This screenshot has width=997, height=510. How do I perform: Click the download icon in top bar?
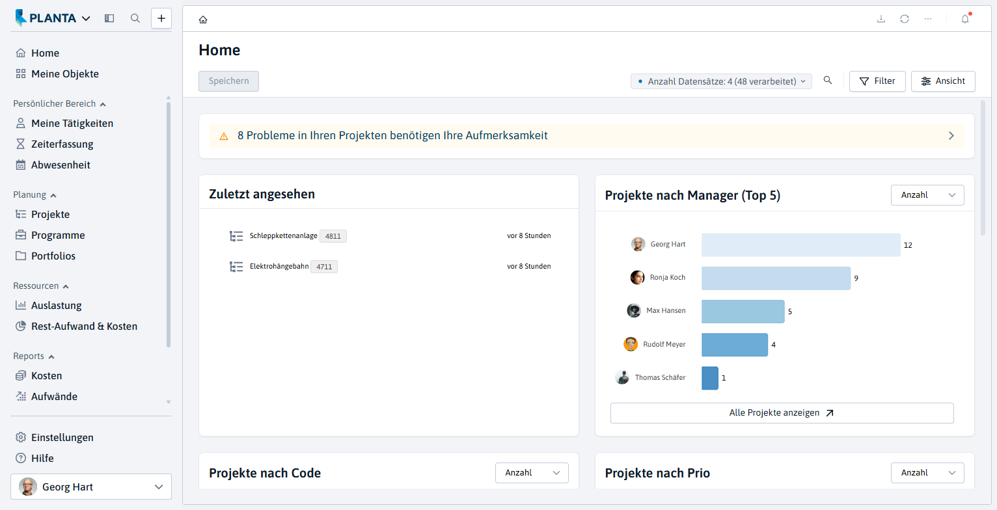881,19
